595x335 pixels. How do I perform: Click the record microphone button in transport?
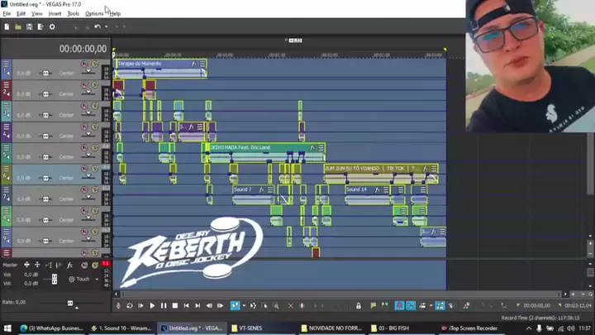click(x=118, y=305)
